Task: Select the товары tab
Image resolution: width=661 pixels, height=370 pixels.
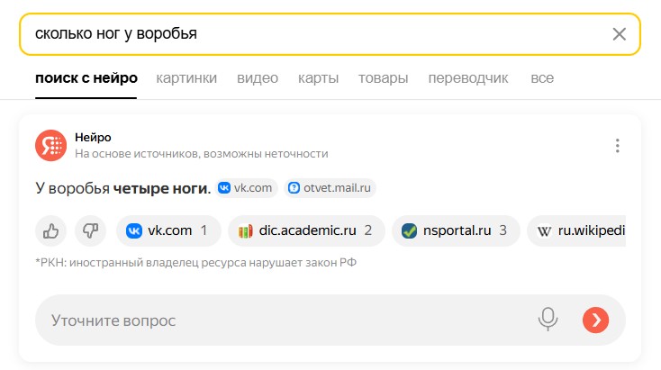Action: (x=383, y=78)
